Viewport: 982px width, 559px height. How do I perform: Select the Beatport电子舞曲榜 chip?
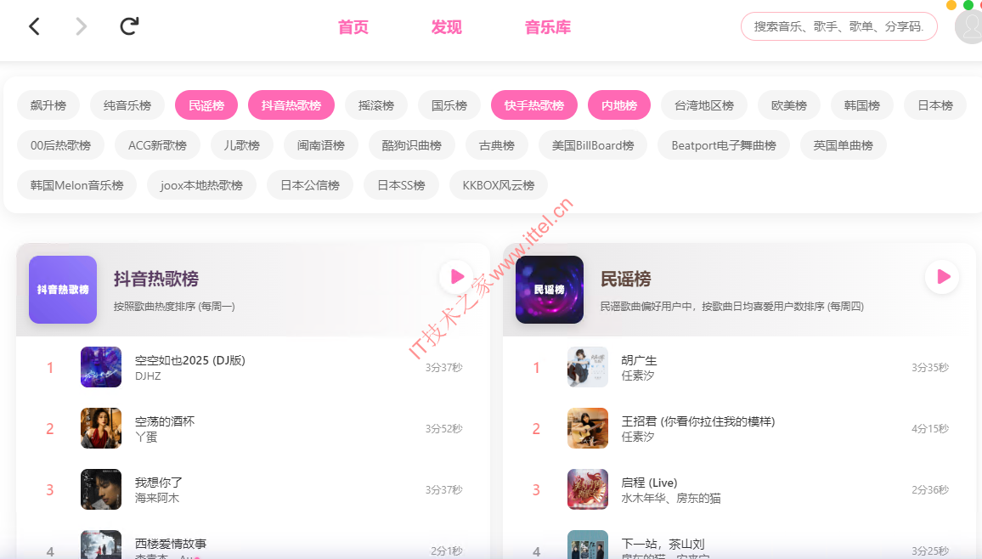(724, 145)
